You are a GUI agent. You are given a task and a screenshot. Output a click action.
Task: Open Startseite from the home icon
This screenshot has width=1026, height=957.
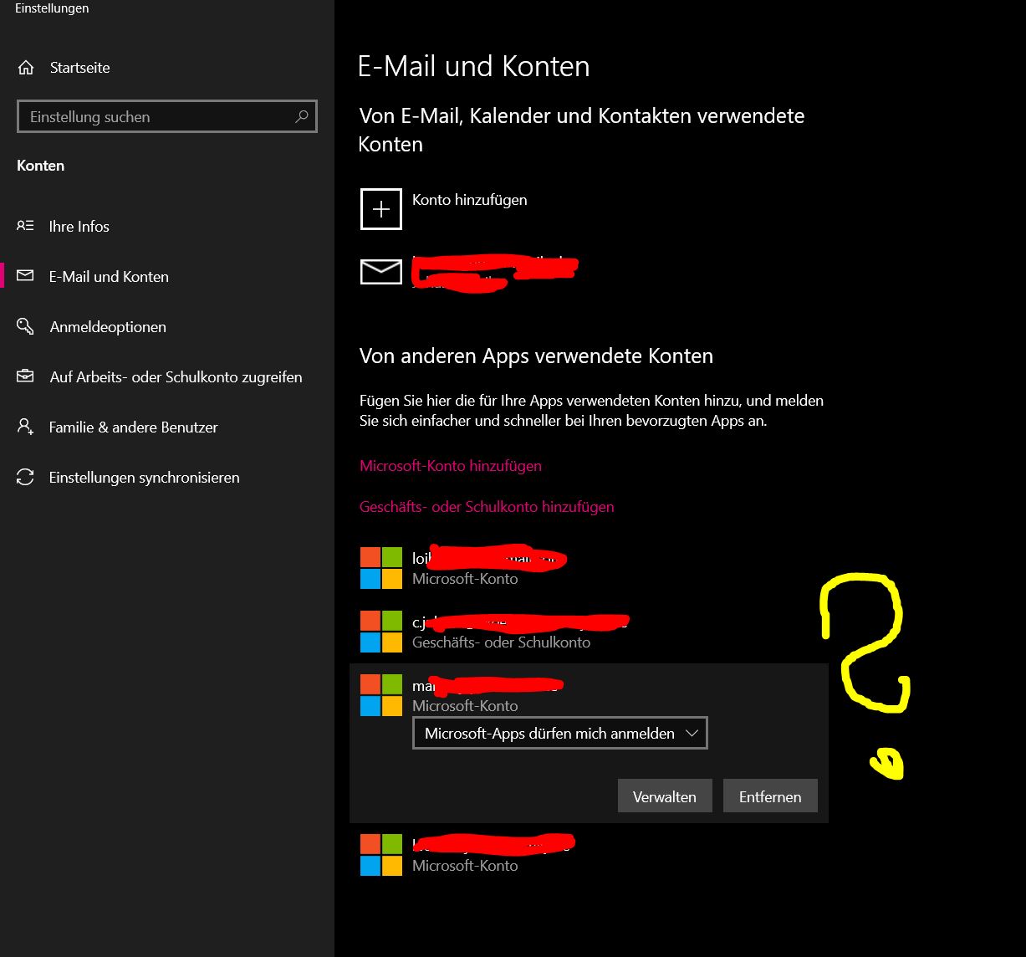(26, 68)
